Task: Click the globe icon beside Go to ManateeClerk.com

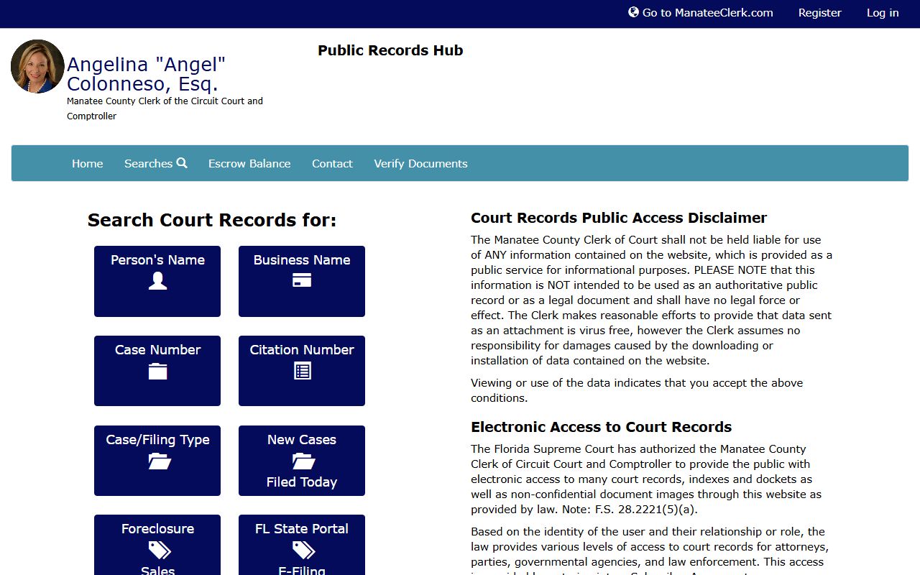Action: [x=633, y=12]
